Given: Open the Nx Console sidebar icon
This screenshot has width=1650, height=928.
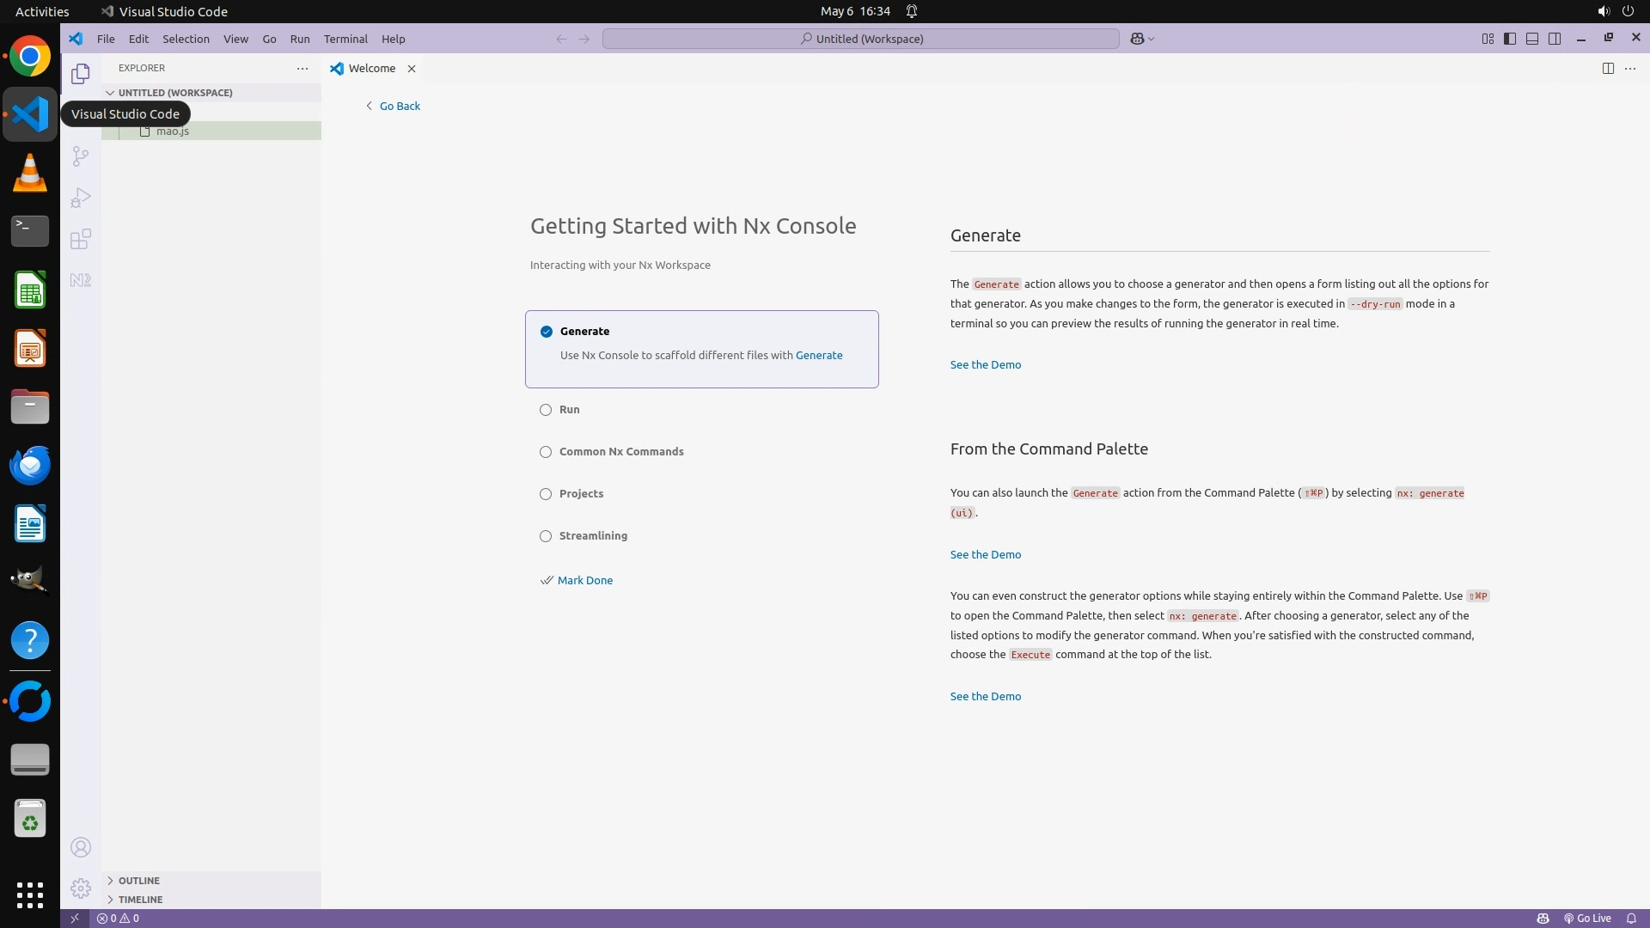Looking at the screenshot, I should [80, 280].
